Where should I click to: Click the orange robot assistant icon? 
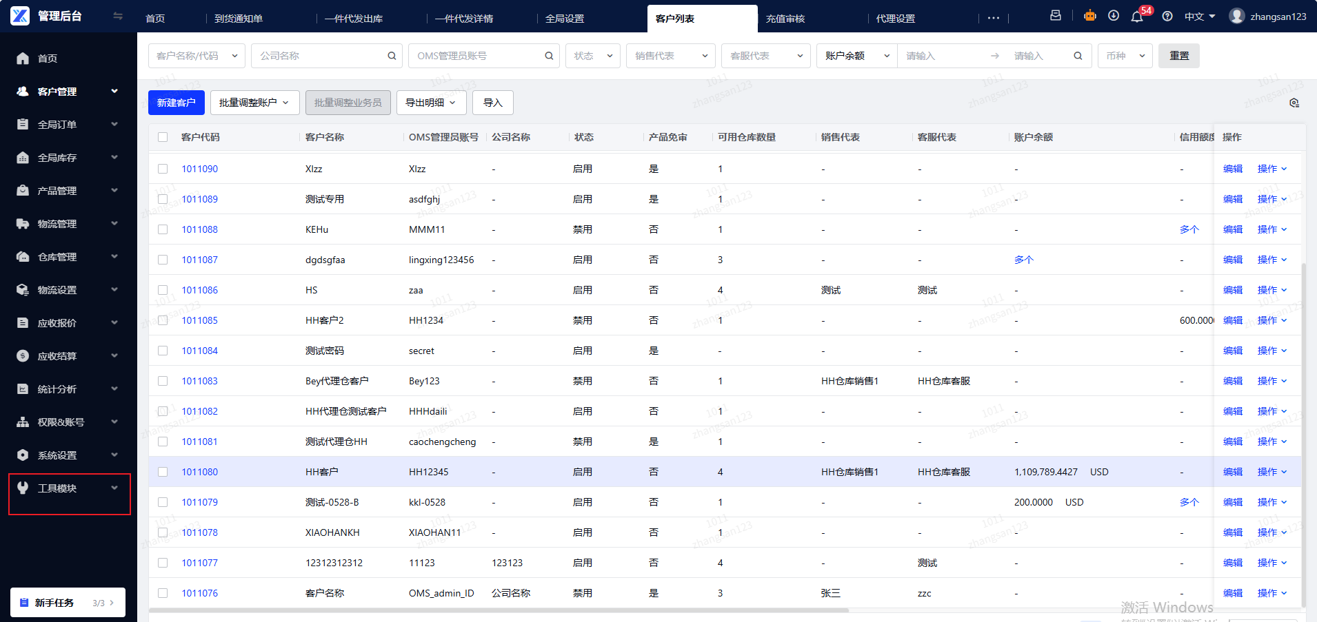point(1090,16)
